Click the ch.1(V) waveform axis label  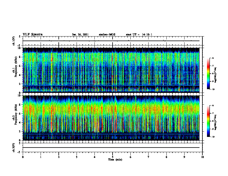coord(14,41)
